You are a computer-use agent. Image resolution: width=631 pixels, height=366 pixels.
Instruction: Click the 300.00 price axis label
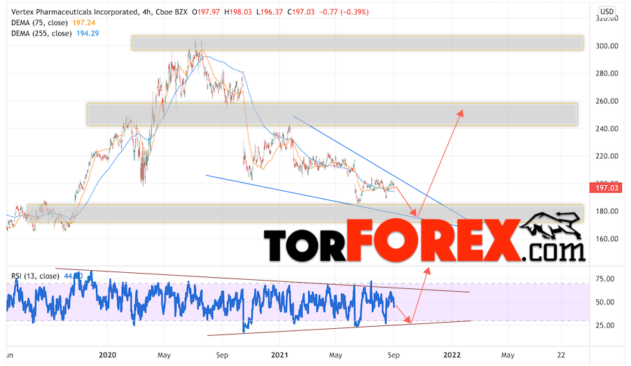pos(607,46)
